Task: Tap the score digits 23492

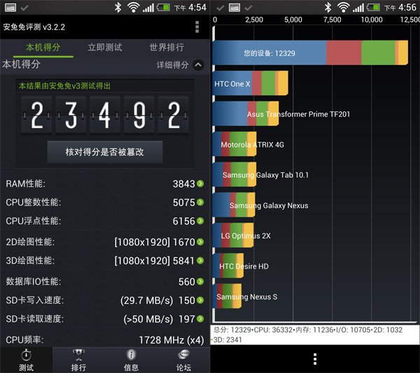Action: (x=105, y=115)
